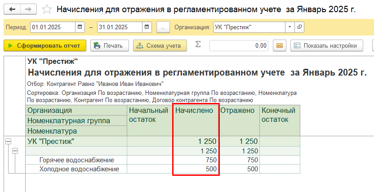374x192 pixels.
Task: Click the Организация header cell in table
Action: tap(76, 111)
